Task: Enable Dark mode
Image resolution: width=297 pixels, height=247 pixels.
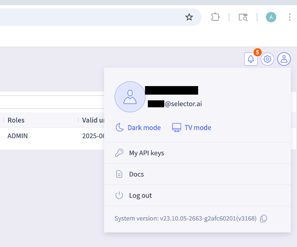Action: pos(139,128)
